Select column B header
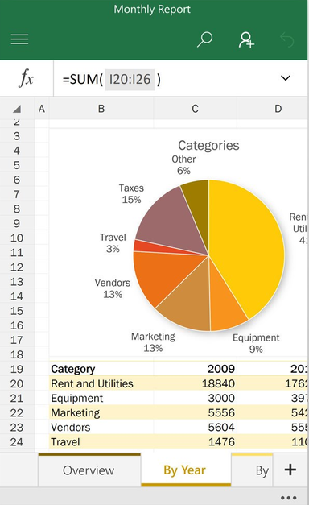This screenshot has width=309, height=505. pos(101,109)
